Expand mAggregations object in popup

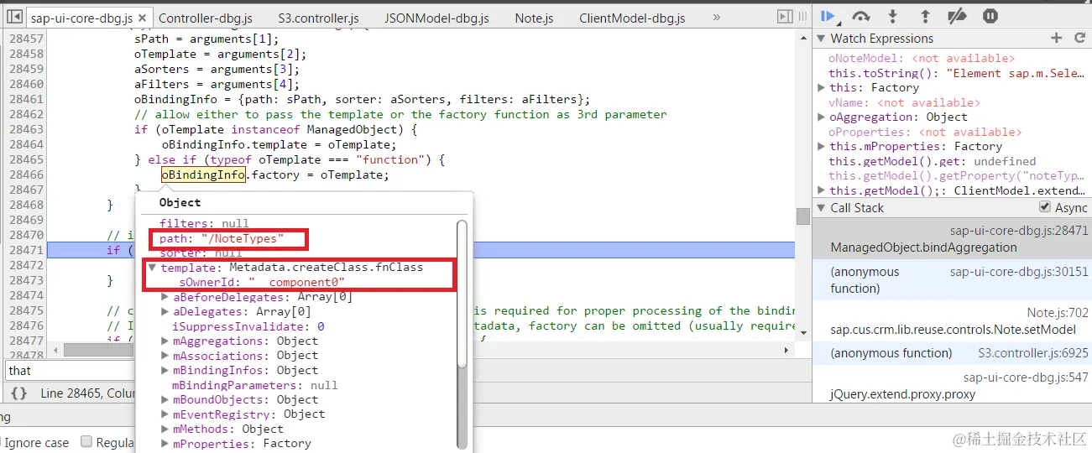click(165, 341)
